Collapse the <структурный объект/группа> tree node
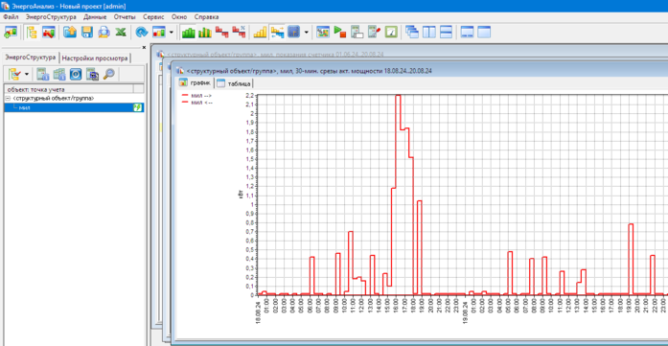This screenshot has width=668, height=346. pyautogui.click(x=8, y=99)
